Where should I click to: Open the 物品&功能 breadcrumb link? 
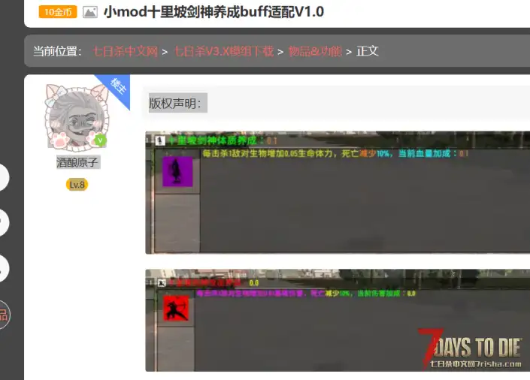tap(315, 51)
